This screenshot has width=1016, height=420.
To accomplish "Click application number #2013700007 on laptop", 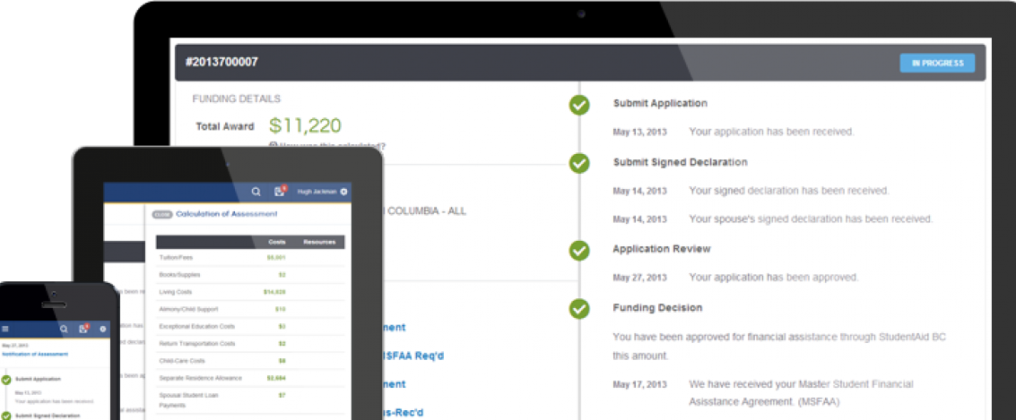I will click(x=221, y=62).
